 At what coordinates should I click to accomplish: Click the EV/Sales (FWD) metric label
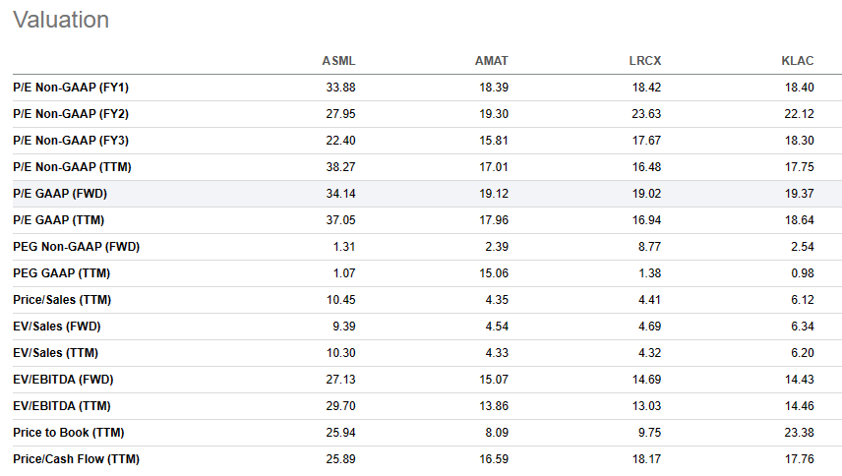click(x=57, y=327)
